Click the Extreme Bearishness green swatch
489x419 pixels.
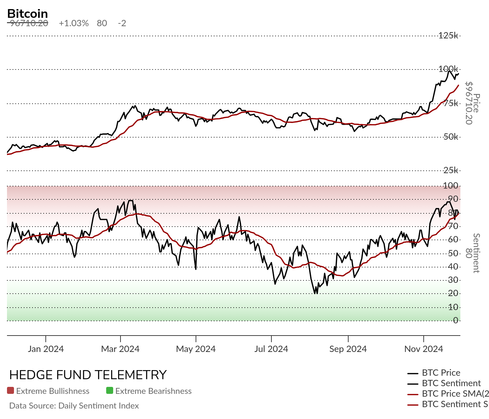(110, 390)
